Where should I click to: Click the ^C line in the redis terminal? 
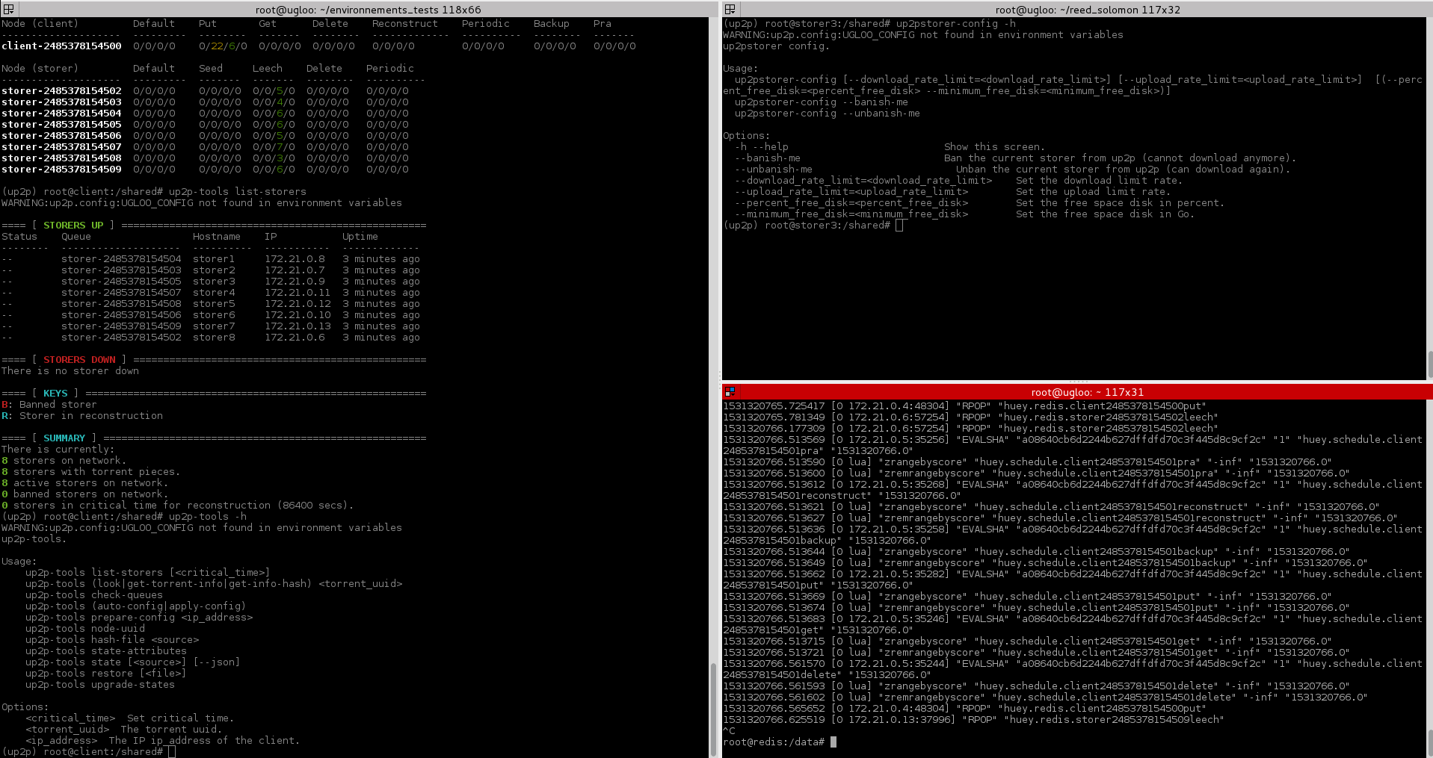click(729, 730)
